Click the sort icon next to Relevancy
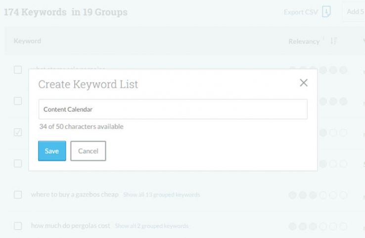 pyautogui.click(x=333, y=41)
